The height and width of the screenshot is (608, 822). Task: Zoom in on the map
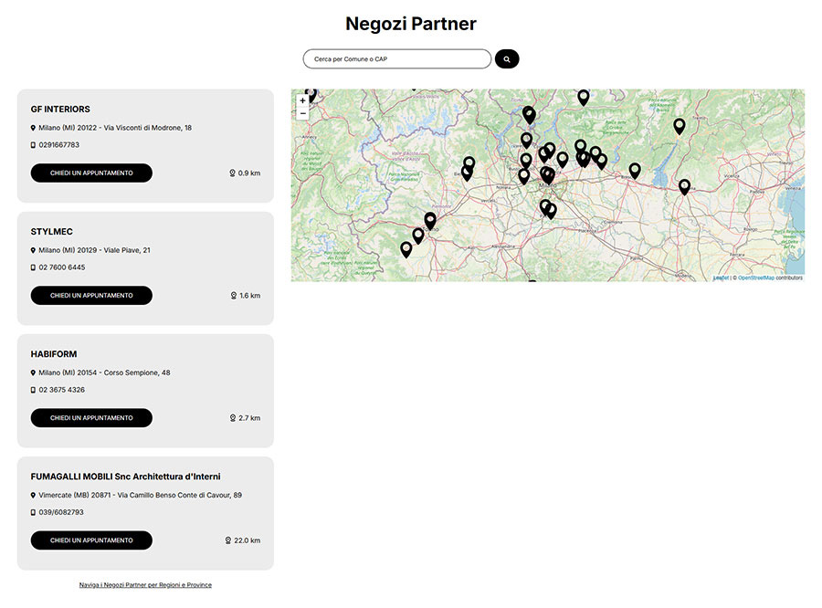tap(302, 100)
